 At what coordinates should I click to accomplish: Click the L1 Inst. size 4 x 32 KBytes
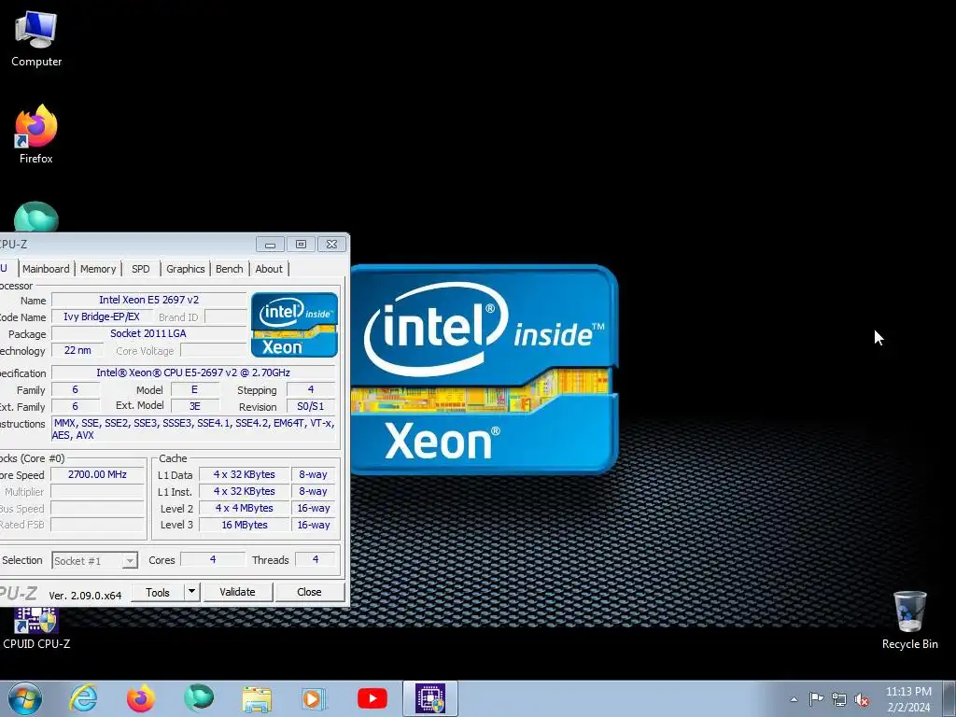point(244,491)
